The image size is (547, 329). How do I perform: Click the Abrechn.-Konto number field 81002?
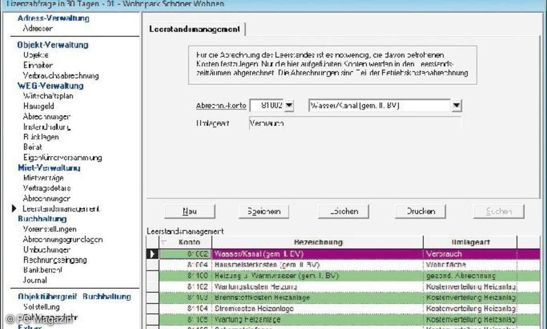[267, 105]
